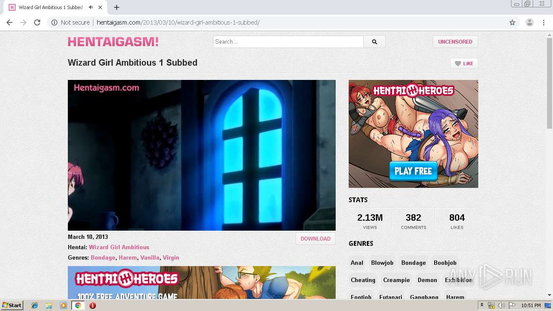Click the HENTAIGASM! site logo
Viewport: 553px width, 311px height.
click(x=113, y=42)
